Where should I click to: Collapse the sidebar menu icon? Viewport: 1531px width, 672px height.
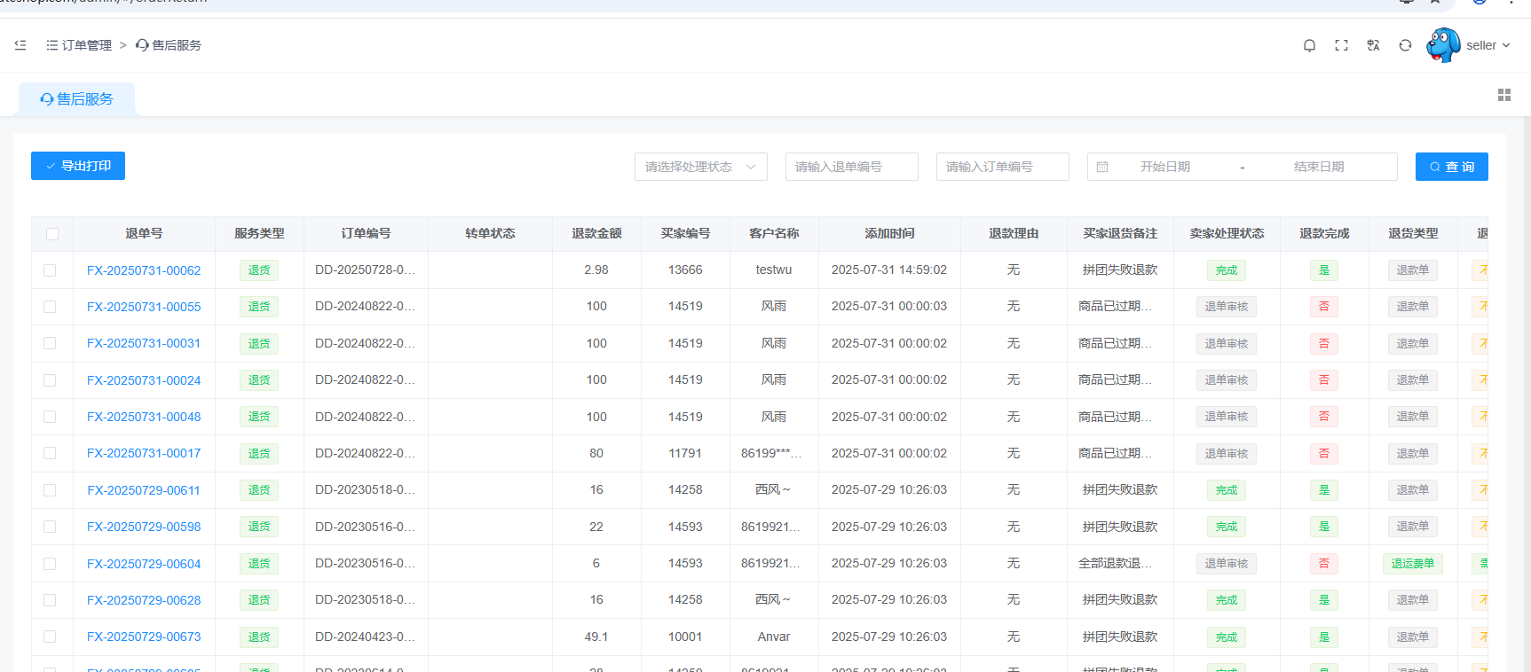20,45
